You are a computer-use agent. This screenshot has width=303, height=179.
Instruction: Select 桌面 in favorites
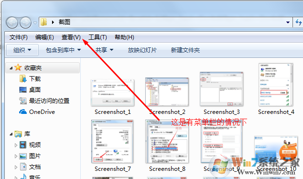pyautogui.click(x=35, y=90)
